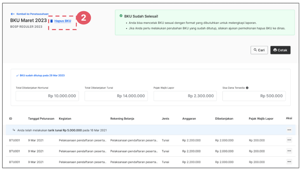Click the 'BKU Maret 2023' page title

(x=28, y=21)
